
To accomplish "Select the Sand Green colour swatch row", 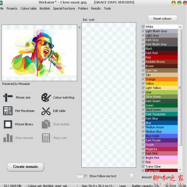I will coord(162,110).
